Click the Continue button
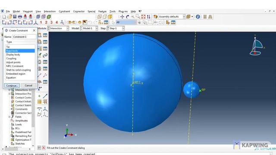Viewport: 276px width, 155px height. tap(12, 86)
